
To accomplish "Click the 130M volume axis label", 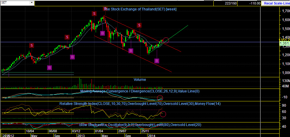I will pyautogui.click(x=286, y=81).
